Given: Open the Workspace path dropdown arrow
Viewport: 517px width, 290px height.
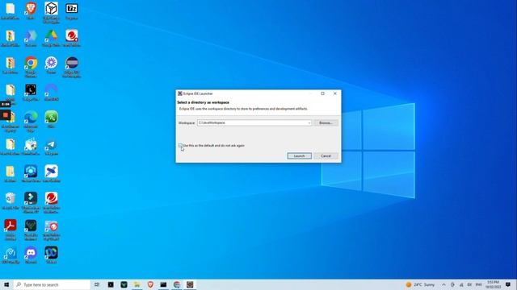Looking at the screenshot, I should 309,123.
